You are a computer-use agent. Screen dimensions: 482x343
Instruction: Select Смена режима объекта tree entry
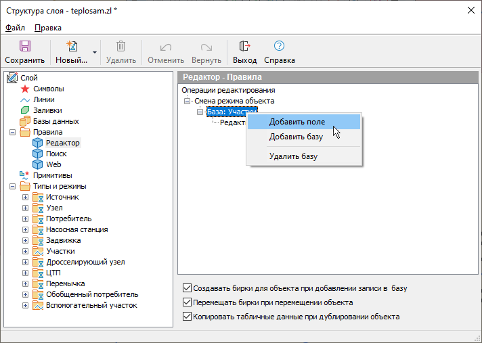(x=234, y=101)
